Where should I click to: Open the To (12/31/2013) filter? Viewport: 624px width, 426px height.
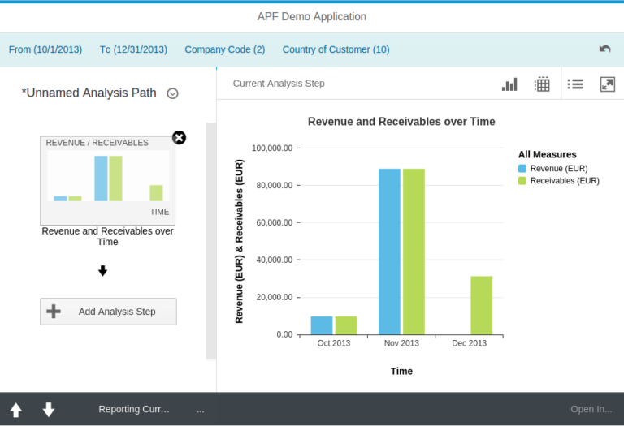(133, 49)
